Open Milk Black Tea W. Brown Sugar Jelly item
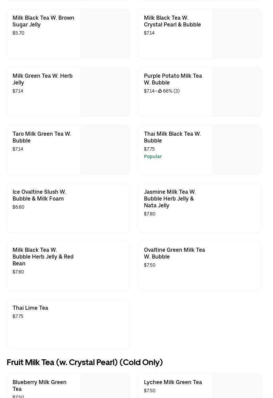Image resolution: width=273 pixels, height=398 pixels. (x=43, y=21)
